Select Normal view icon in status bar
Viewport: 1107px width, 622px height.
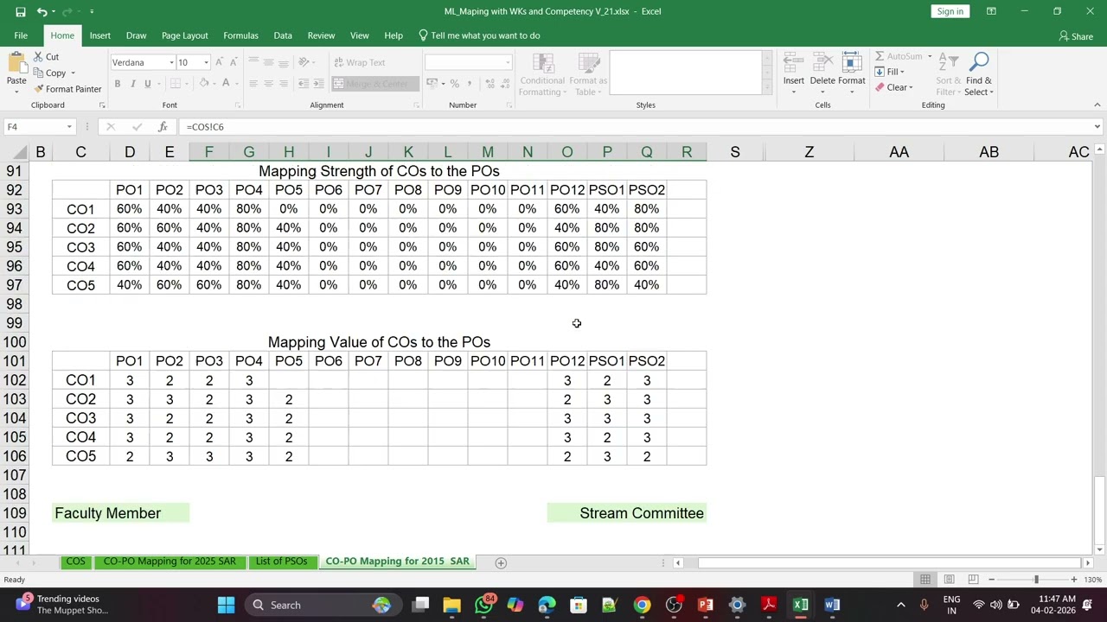coord(925,579)
